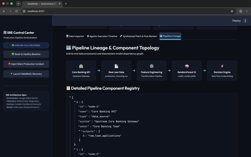The image size is (251, 157).
Task: Switch to Agentic Execution Timeline tab
Action: (102, 36)
